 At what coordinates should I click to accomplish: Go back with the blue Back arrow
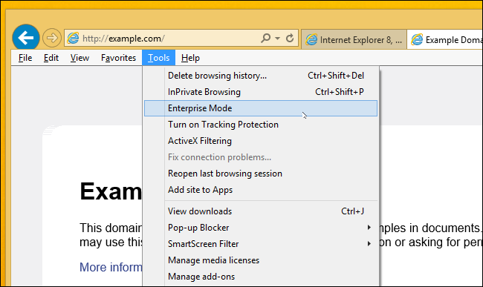click(26, 38)
